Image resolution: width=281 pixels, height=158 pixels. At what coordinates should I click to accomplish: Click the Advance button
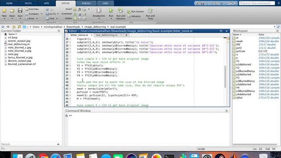coord(134,16)
